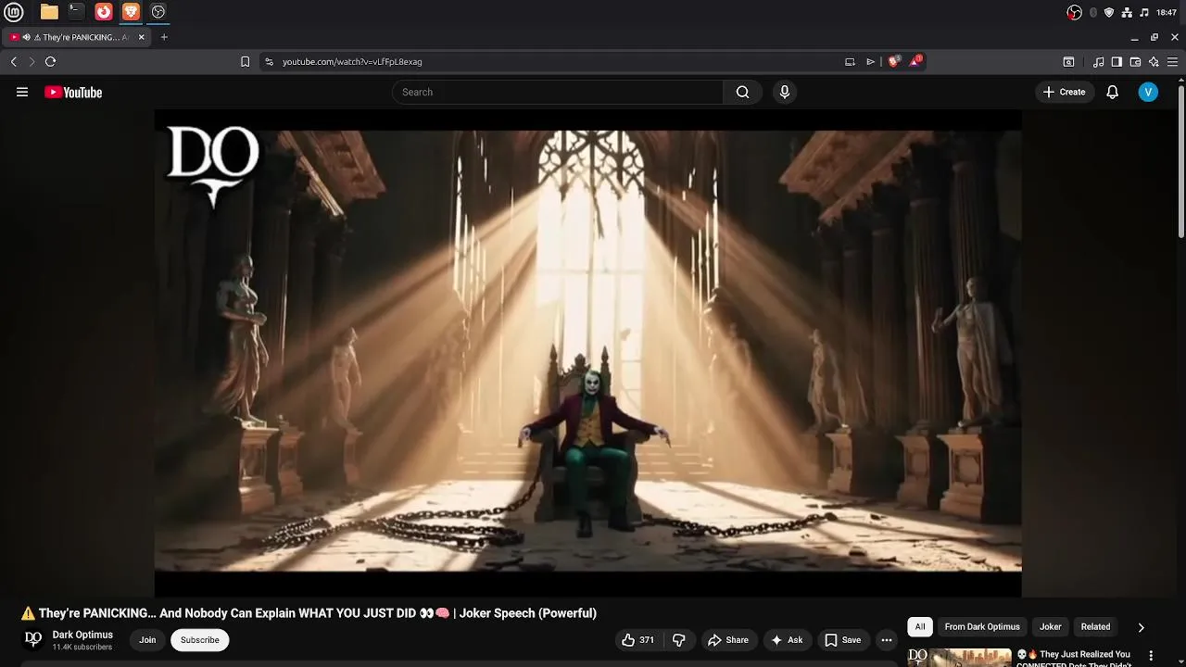Viewport: 1186px width, 667px height.
Task: Close the They're PANICKING tab
Action: coord(142,37)
